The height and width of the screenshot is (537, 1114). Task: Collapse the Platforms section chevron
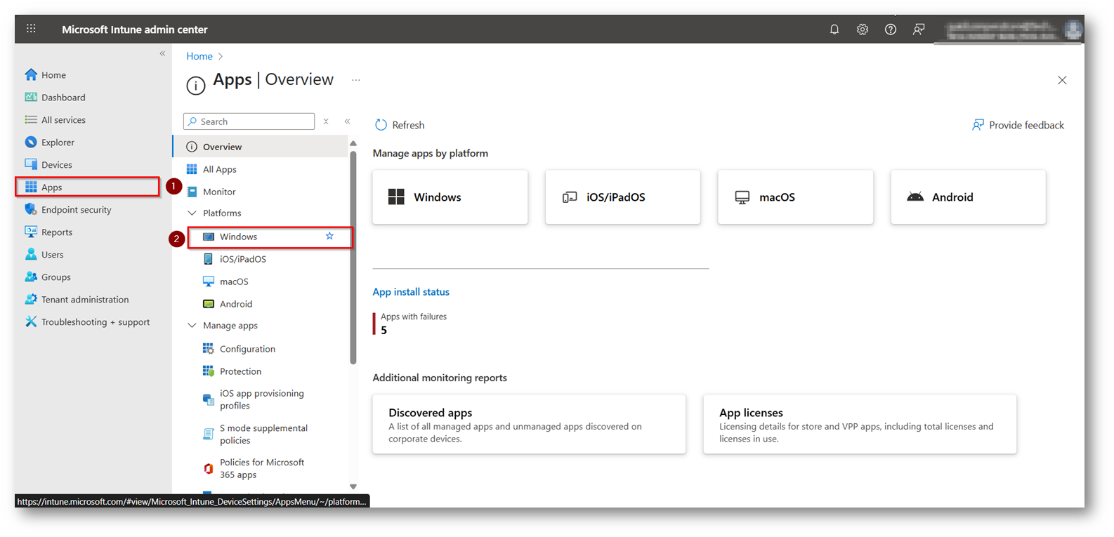click(x=192, y=213)
